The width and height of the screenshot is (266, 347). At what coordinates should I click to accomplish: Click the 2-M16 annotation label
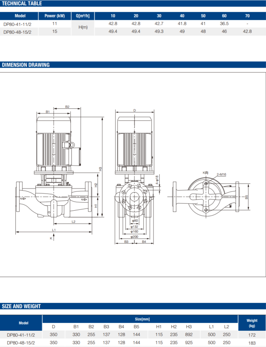point(221,174)
